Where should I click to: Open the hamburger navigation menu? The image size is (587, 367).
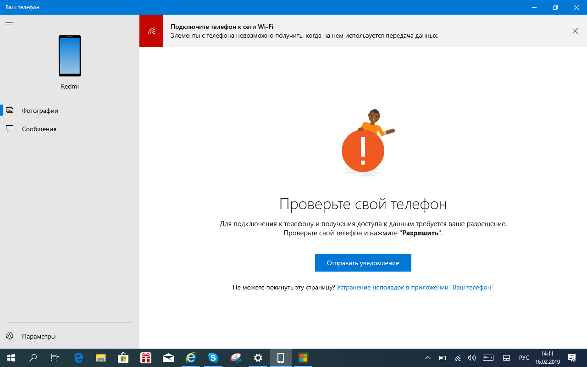(9, 24)
